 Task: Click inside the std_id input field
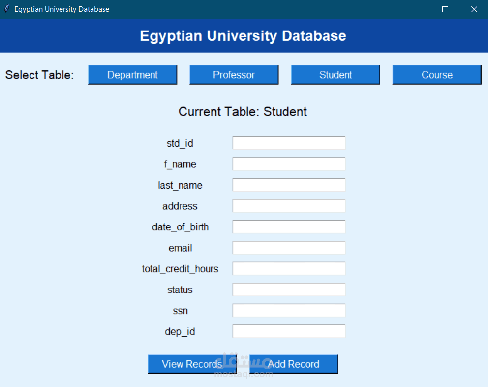click(288, 142)
